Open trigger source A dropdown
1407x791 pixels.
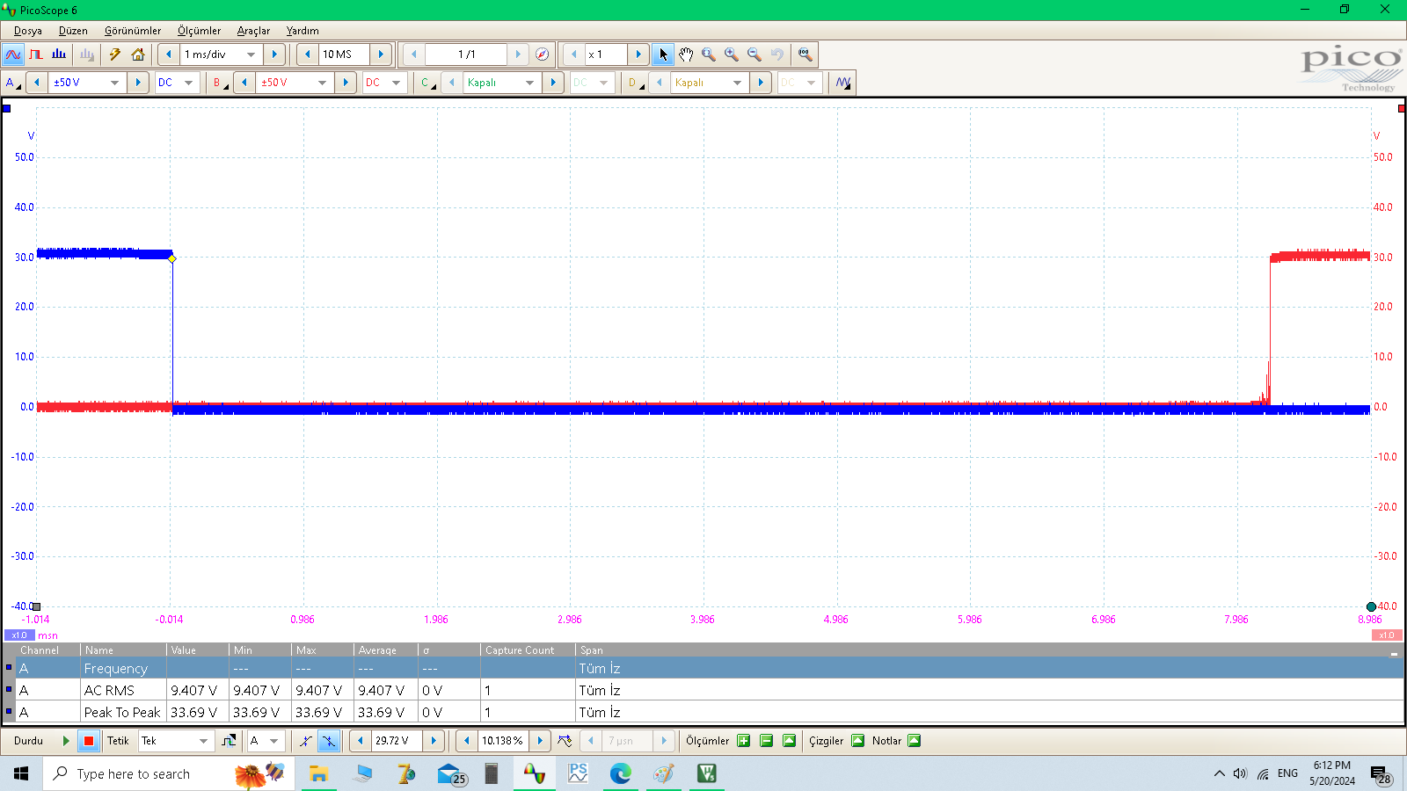274,741
